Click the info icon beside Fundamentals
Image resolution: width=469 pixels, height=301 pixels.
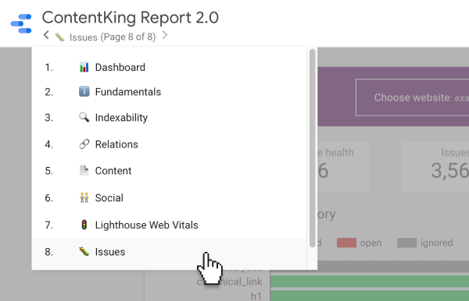tap(84, 91)
